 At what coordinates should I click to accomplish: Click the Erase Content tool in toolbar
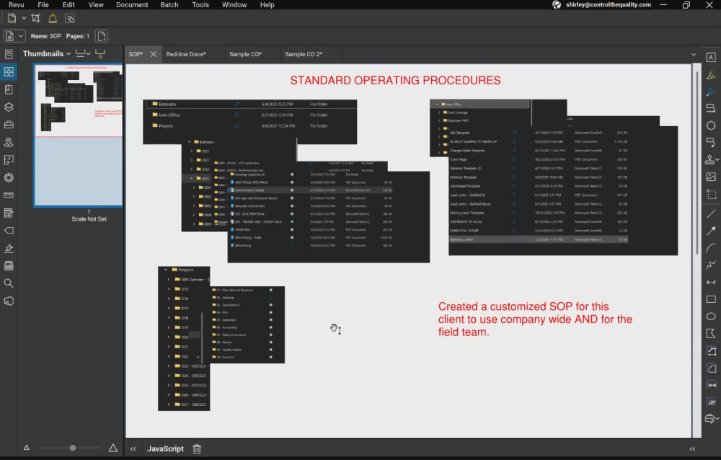point(69,19)
